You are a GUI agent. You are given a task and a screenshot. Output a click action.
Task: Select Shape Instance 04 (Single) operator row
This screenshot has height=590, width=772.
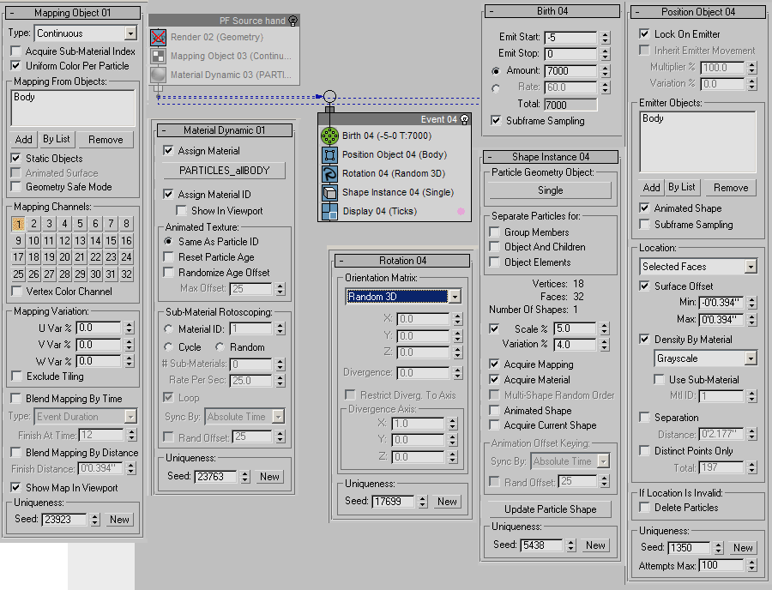pyautogui.click(x=398, y=192)
